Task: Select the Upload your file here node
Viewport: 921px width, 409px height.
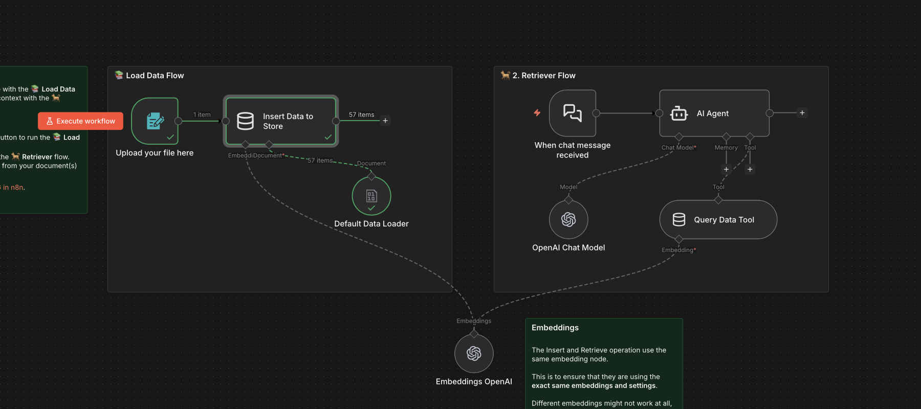Action: point(155,121)
